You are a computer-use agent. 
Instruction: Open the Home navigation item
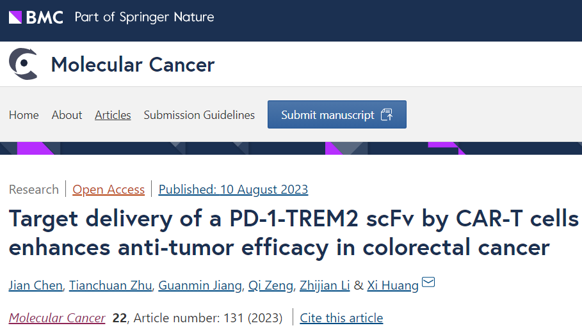[x=24, y=115]
